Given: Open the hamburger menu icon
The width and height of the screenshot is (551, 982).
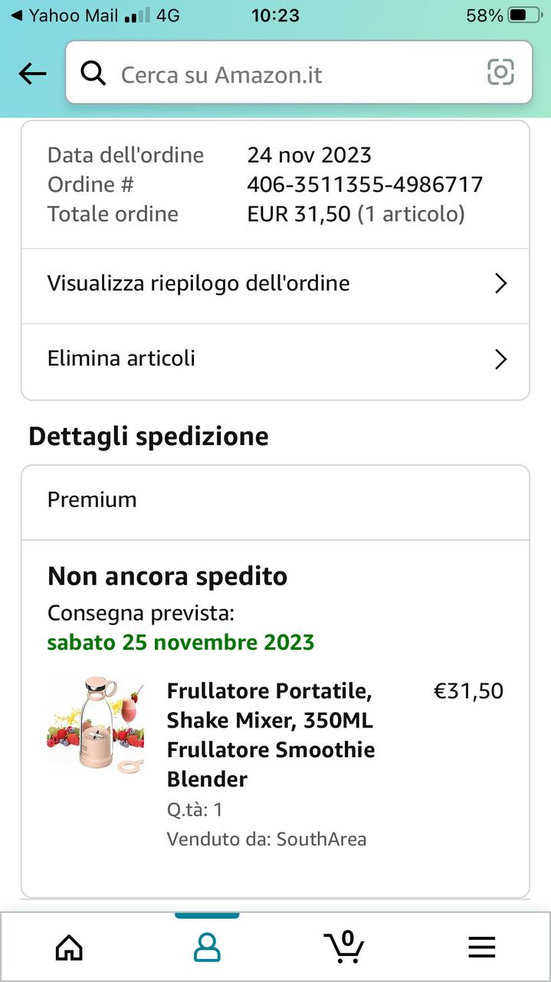Looking at the screenshot, I should pyautogui.click(x=482, y=948).
